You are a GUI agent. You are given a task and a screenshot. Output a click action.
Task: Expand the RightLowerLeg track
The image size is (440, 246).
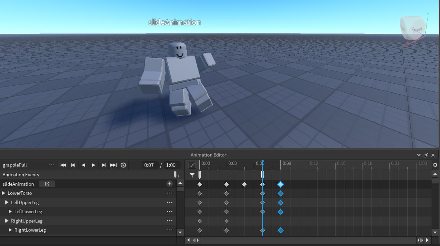tap(9, 230)
